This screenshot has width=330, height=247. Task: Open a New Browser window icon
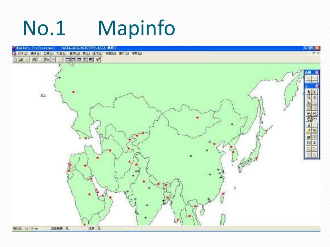point(68,59)
